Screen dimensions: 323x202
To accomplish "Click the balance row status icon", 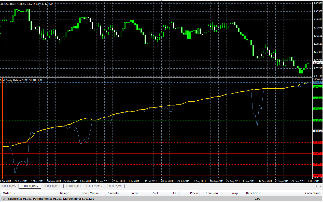I will pos(4,199).
